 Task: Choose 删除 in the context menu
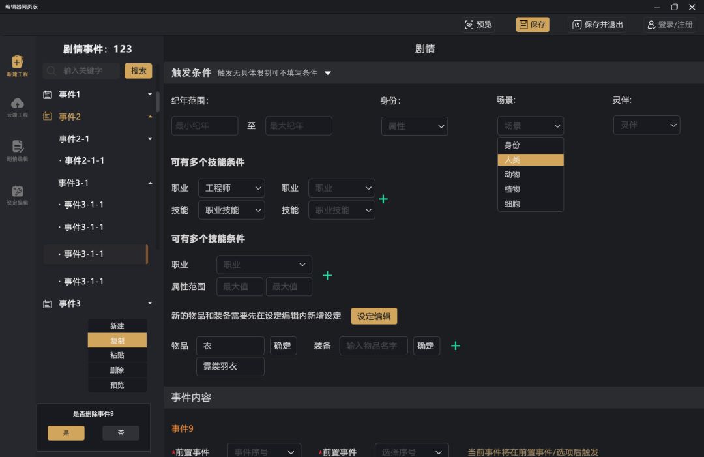117,370
